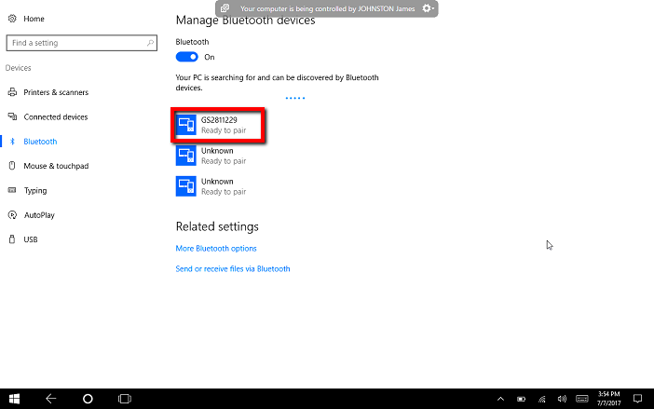Select GS2811229 device to pair
Viewport: 654px width, 409px height.
tap(219, 126)
